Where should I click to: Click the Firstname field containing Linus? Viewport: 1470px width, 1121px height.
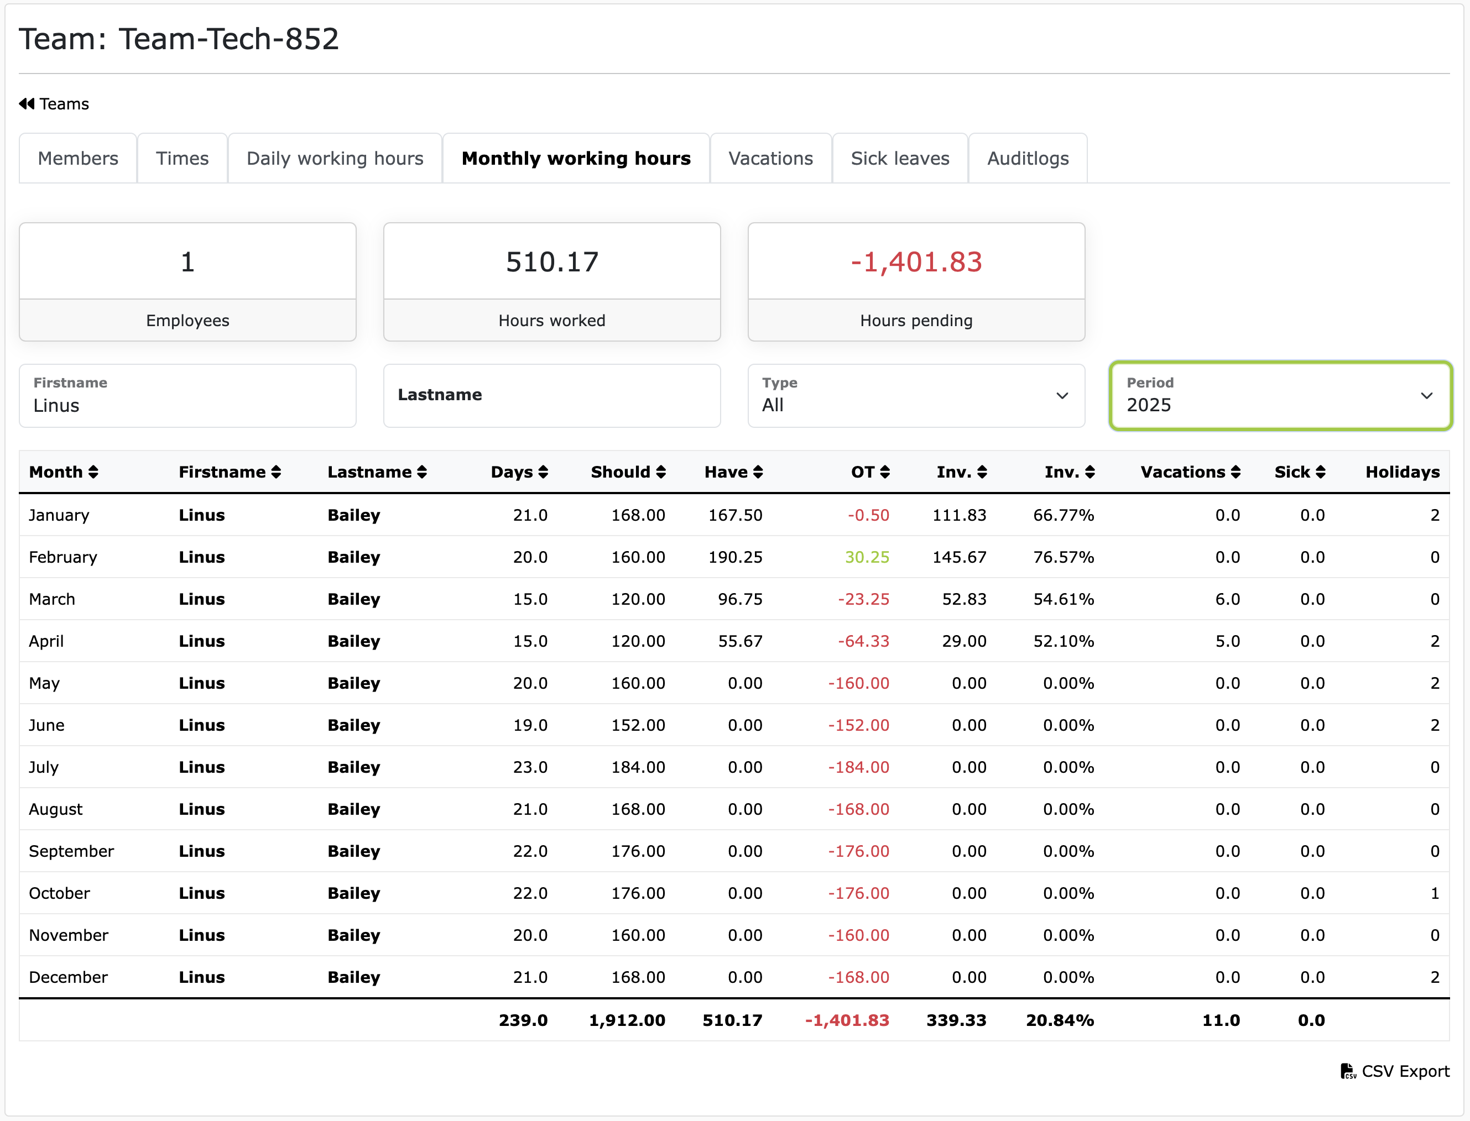click(187, 396)
